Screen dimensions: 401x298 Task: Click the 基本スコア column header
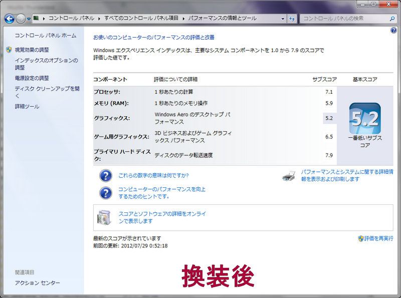(x=365, y=80)
